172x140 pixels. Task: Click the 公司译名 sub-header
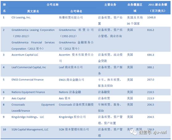[x=76, y=11]
